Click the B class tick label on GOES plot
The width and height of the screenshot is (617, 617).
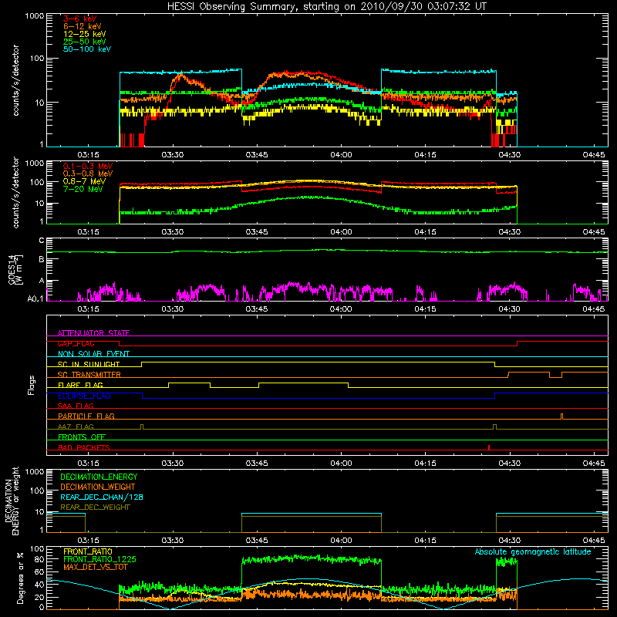[x=42, y=259]
